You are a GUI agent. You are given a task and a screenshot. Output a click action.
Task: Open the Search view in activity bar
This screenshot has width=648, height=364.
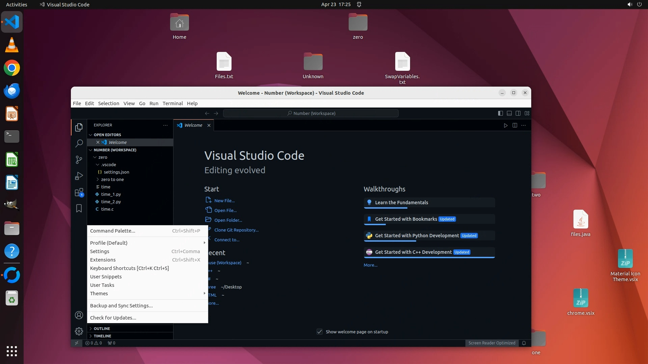[79, 144]
